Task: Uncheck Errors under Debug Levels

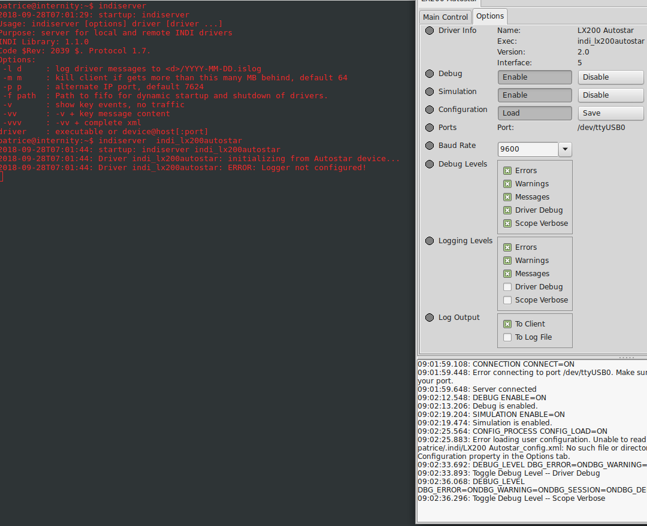Action: point(507,171)
